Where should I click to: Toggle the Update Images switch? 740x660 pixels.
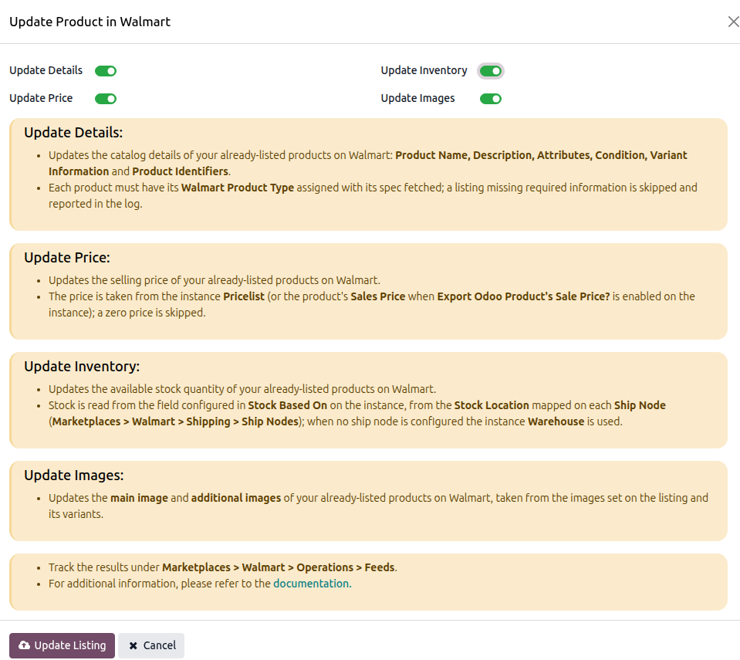click(490, 99)
